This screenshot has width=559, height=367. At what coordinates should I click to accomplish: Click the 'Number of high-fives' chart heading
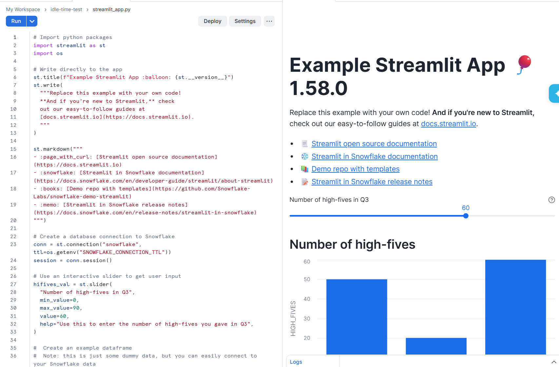pos(352,244)
